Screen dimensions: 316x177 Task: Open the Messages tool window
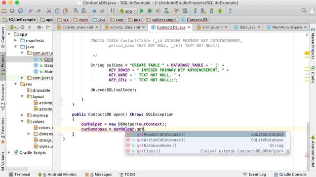tap(98, 175)
